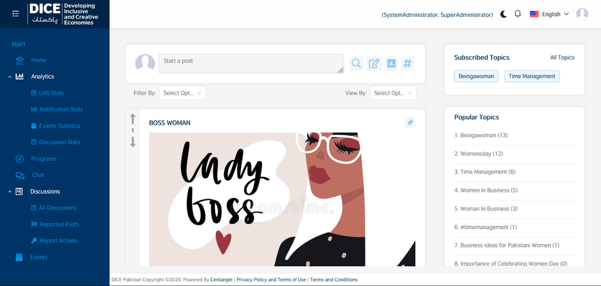Open Report Actions page

[59, 241]
